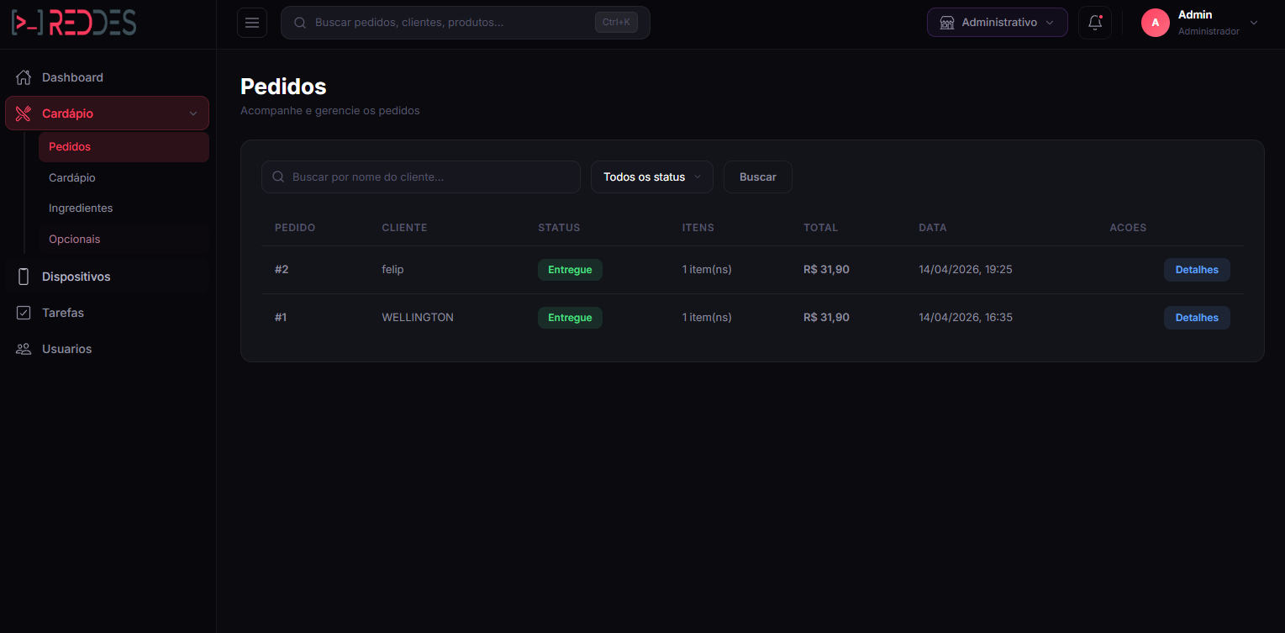
Task: Expand the Todos os status filter
Action: click(x=651, y=177)
